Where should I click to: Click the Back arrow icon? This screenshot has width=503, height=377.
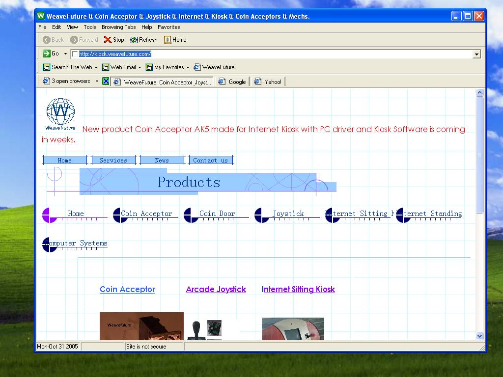coord(47,40)
